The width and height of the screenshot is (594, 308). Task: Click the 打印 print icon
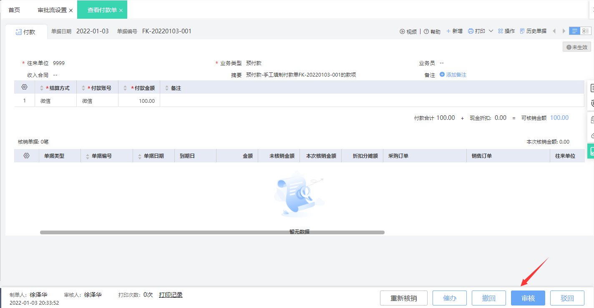pyautogui.click(x=478, y=31)
